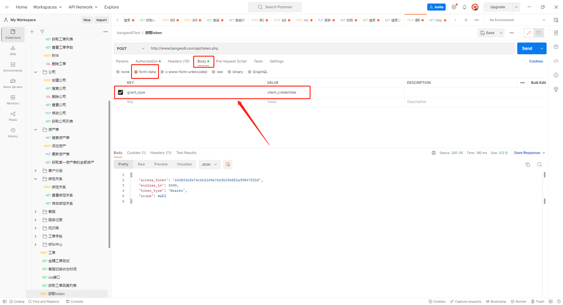Open the History sidebar icon
Image resolution: width=563 pixels, height=305 pixels.
13,133
